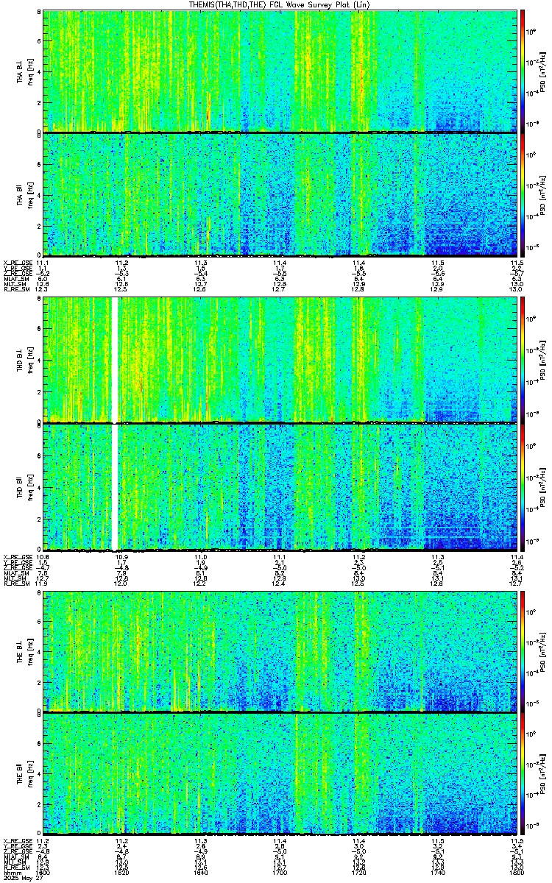The image size is (552, 883).
Task: Click the THD BII freq [Hz] axis label
Action: tap(30, 486)
